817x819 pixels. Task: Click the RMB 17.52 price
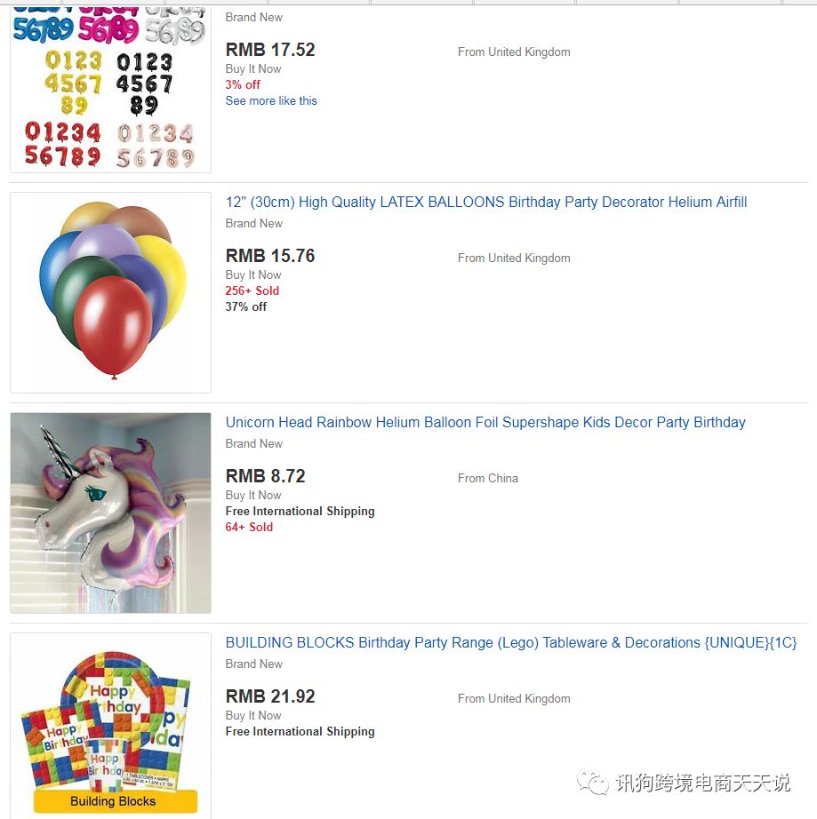(x=270, y=50)
